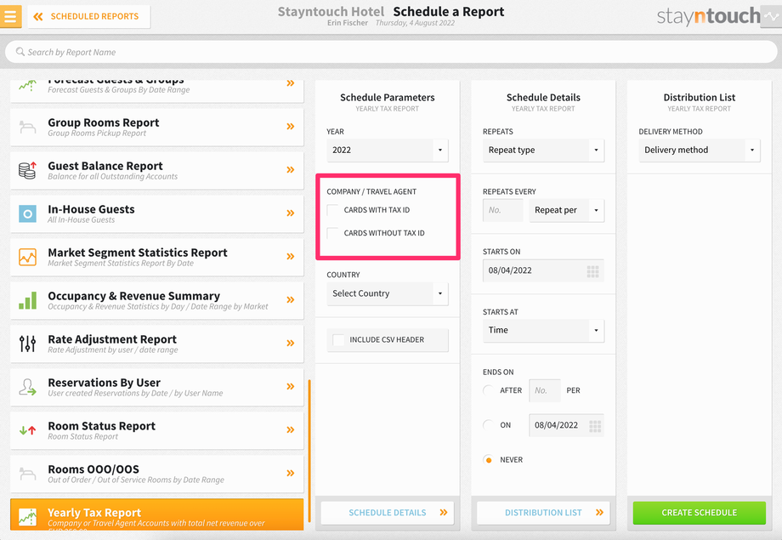The width and height of the screenshot is (782, 540).
Task: Click the Guest Balance Report chevron arrow
Action: pos(290,170)
